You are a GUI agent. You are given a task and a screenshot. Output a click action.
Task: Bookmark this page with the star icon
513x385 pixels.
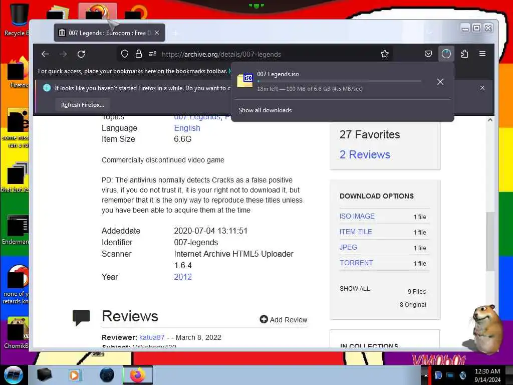[x=385, y=54]
